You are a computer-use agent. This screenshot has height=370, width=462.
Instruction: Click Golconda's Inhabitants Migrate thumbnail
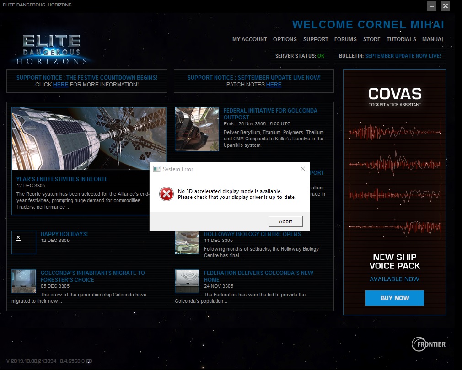[x=24, y=281]
